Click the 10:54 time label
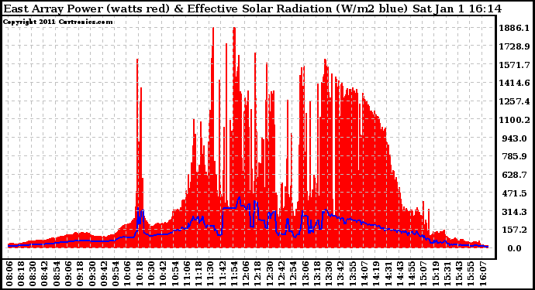535x290 pixels. (x=174, y=274)
